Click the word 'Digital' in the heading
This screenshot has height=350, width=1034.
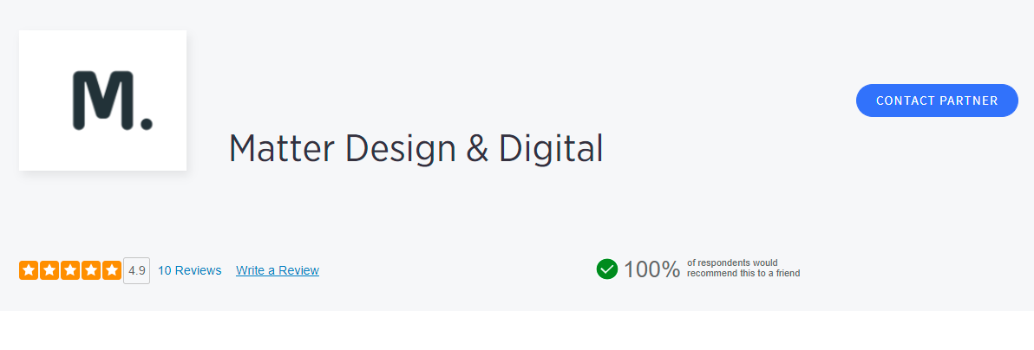pos(550,149)
